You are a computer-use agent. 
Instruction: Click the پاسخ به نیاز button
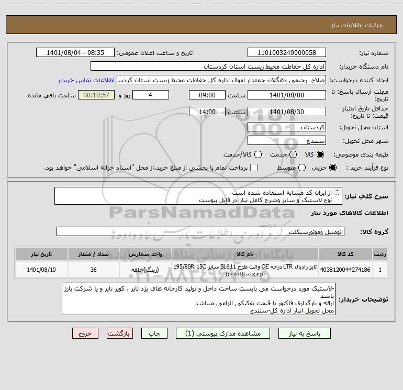tap(305, 333)
